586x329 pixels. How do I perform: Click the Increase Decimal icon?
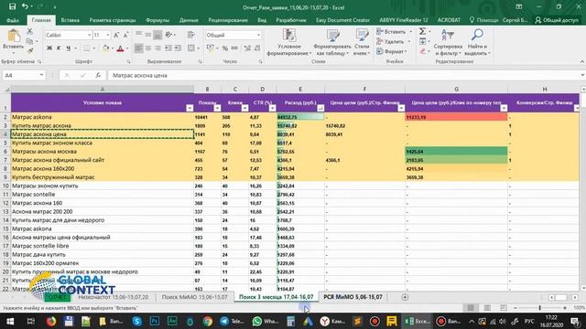coord(247,48)
